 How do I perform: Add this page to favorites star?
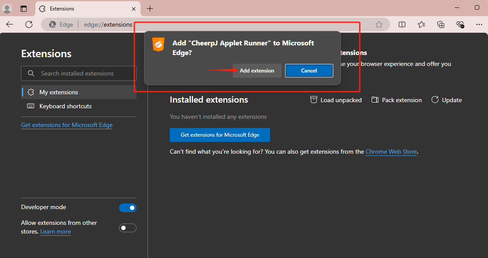pos(379,24)
